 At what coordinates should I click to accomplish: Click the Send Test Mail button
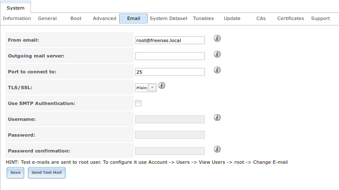tap(46, 172)
